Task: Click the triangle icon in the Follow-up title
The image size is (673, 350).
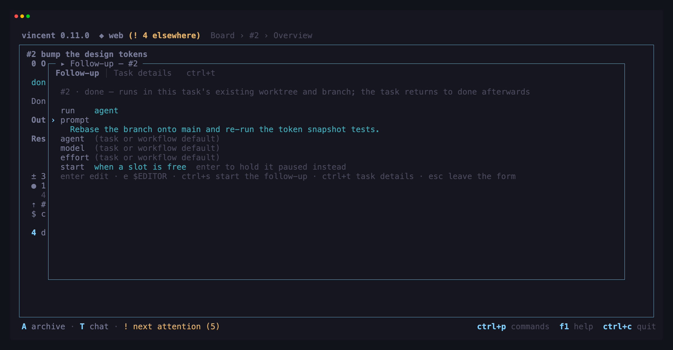Action: coord(63,64)
